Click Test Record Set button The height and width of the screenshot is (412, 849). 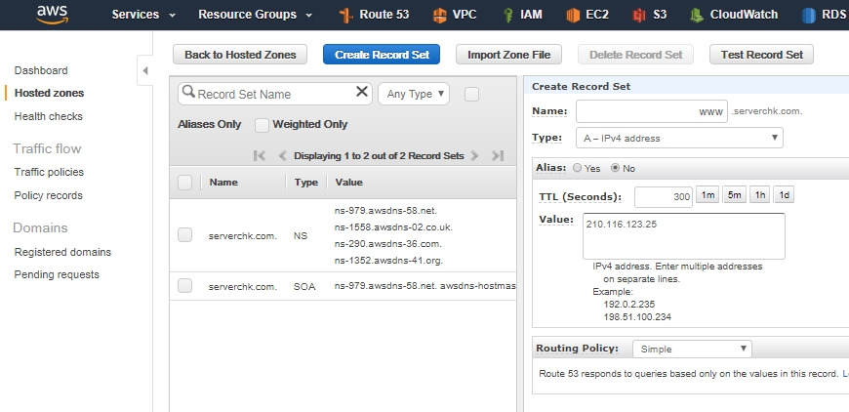762,54
